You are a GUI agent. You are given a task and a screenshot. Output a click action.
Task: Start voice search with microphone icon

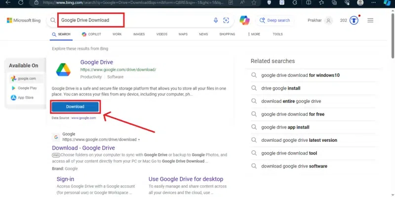point(216,20)
